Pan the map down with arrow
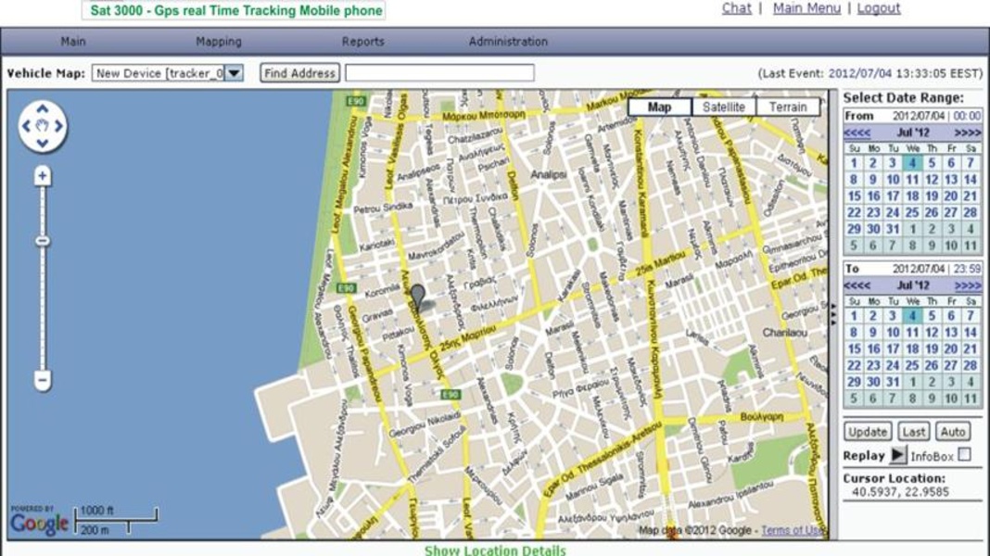The image size is (990, 556). 43,144
